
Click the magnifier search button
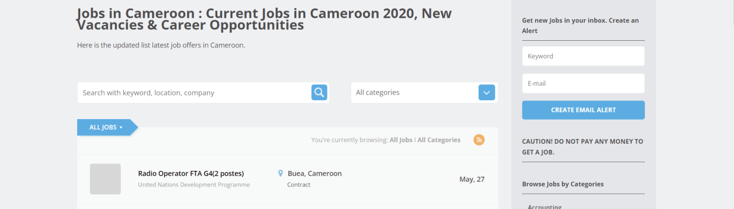(319, 92)
